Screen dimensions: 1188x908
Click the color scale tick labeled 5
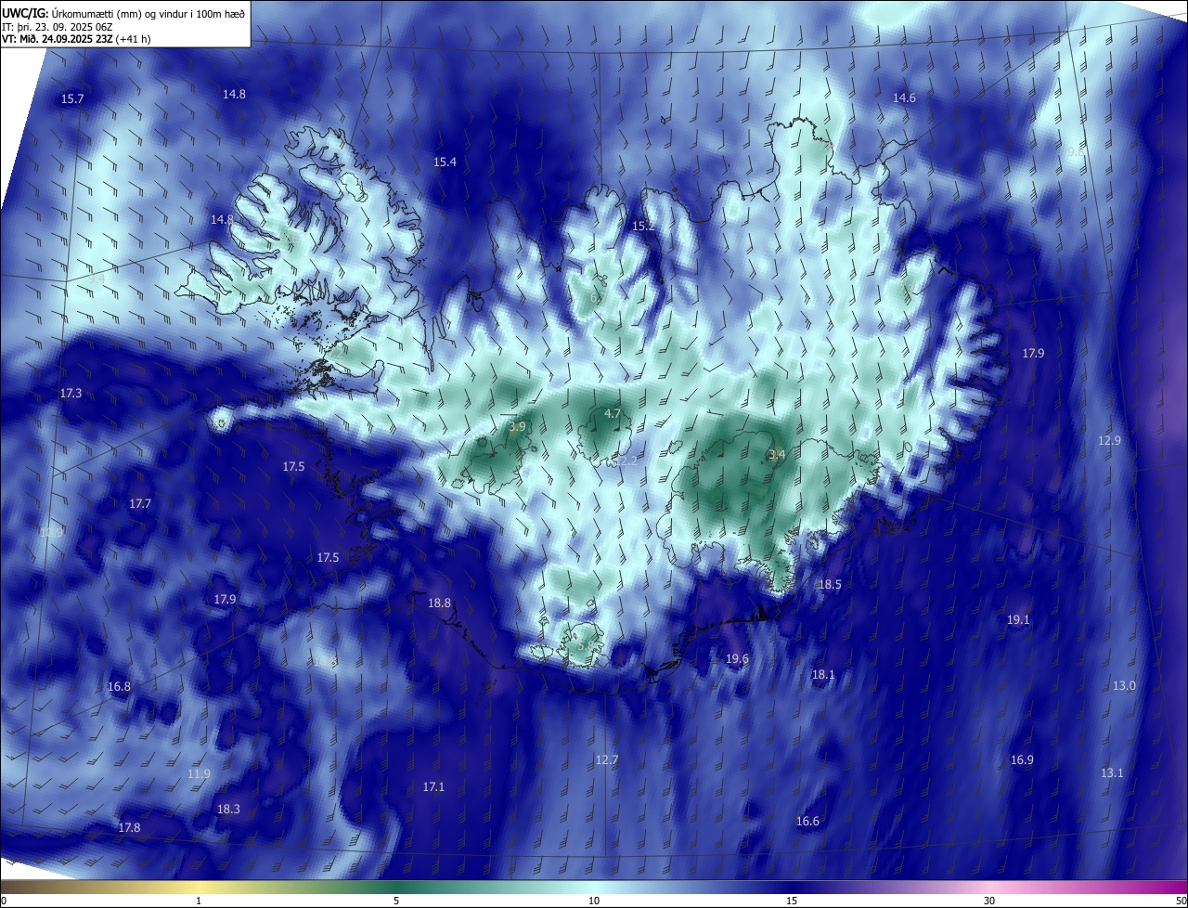[396, 901]
